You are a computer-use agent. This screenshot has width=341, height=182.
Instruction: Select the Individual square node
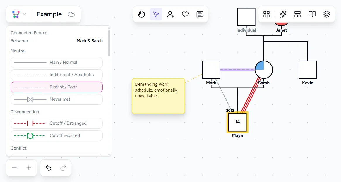tap(246, 17)
